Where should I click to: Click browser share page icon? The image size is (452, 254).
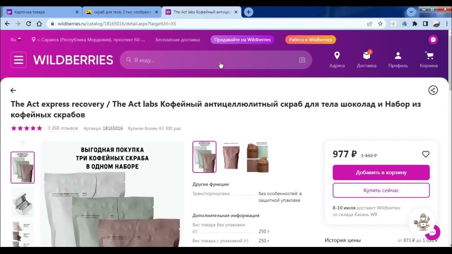click(370, 24)
